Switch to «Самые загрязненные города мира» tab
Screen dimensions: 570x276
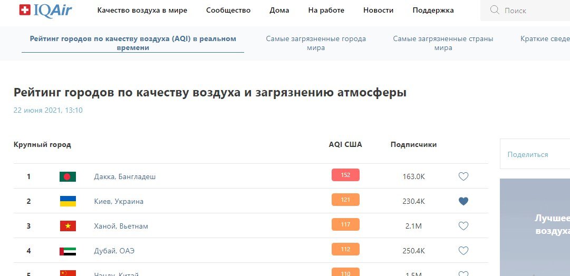pos(315,43)
